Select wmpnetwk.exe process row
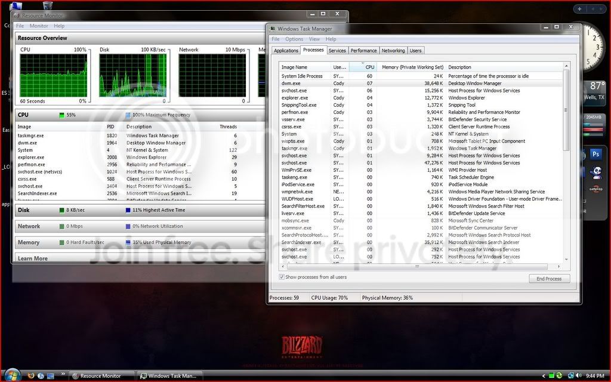The width and height of the screenshot is (611, 382). (x=421, y=192)
